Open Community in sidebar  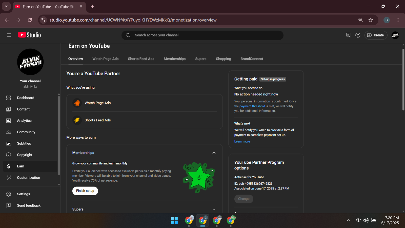coord(30,132)
